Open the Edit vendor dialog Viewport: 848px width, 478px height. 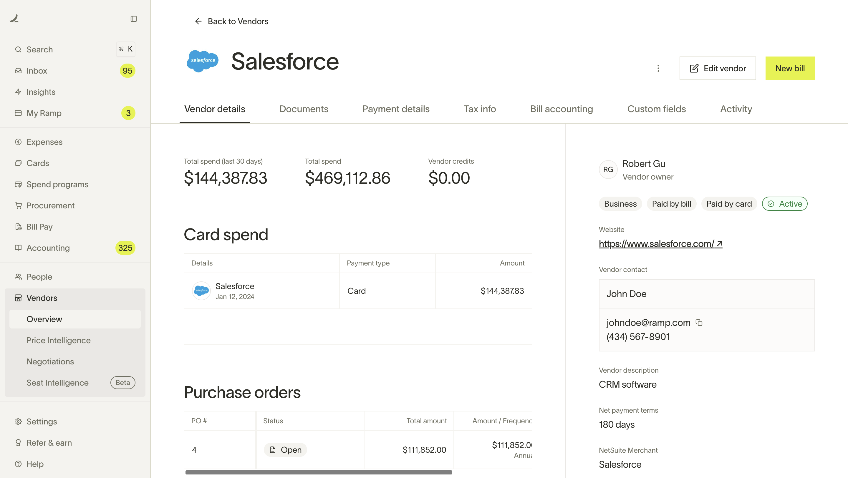coord(718,68)
